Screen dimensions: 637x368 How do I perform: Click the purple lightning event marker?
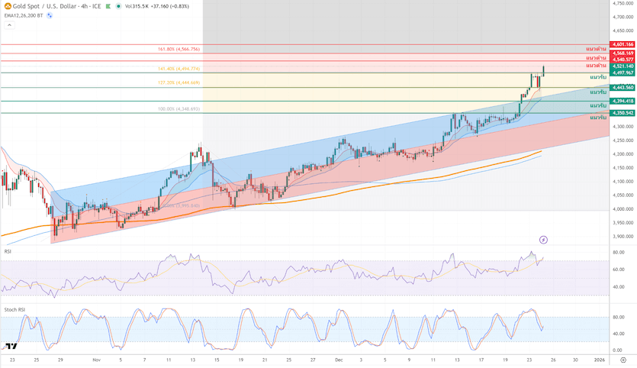click(x=543, y=240)
